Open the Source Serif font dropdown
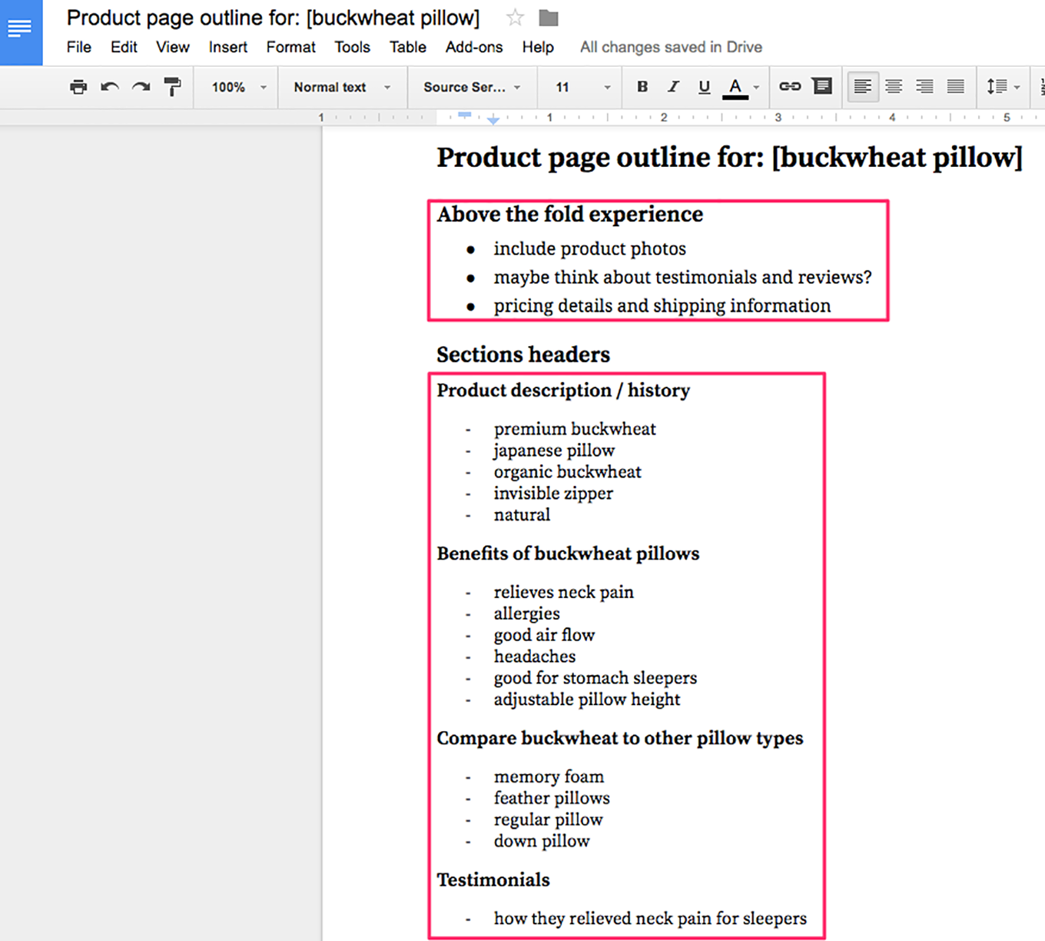The width and height of the screenshot is (1045, 941). pos(472,87)
